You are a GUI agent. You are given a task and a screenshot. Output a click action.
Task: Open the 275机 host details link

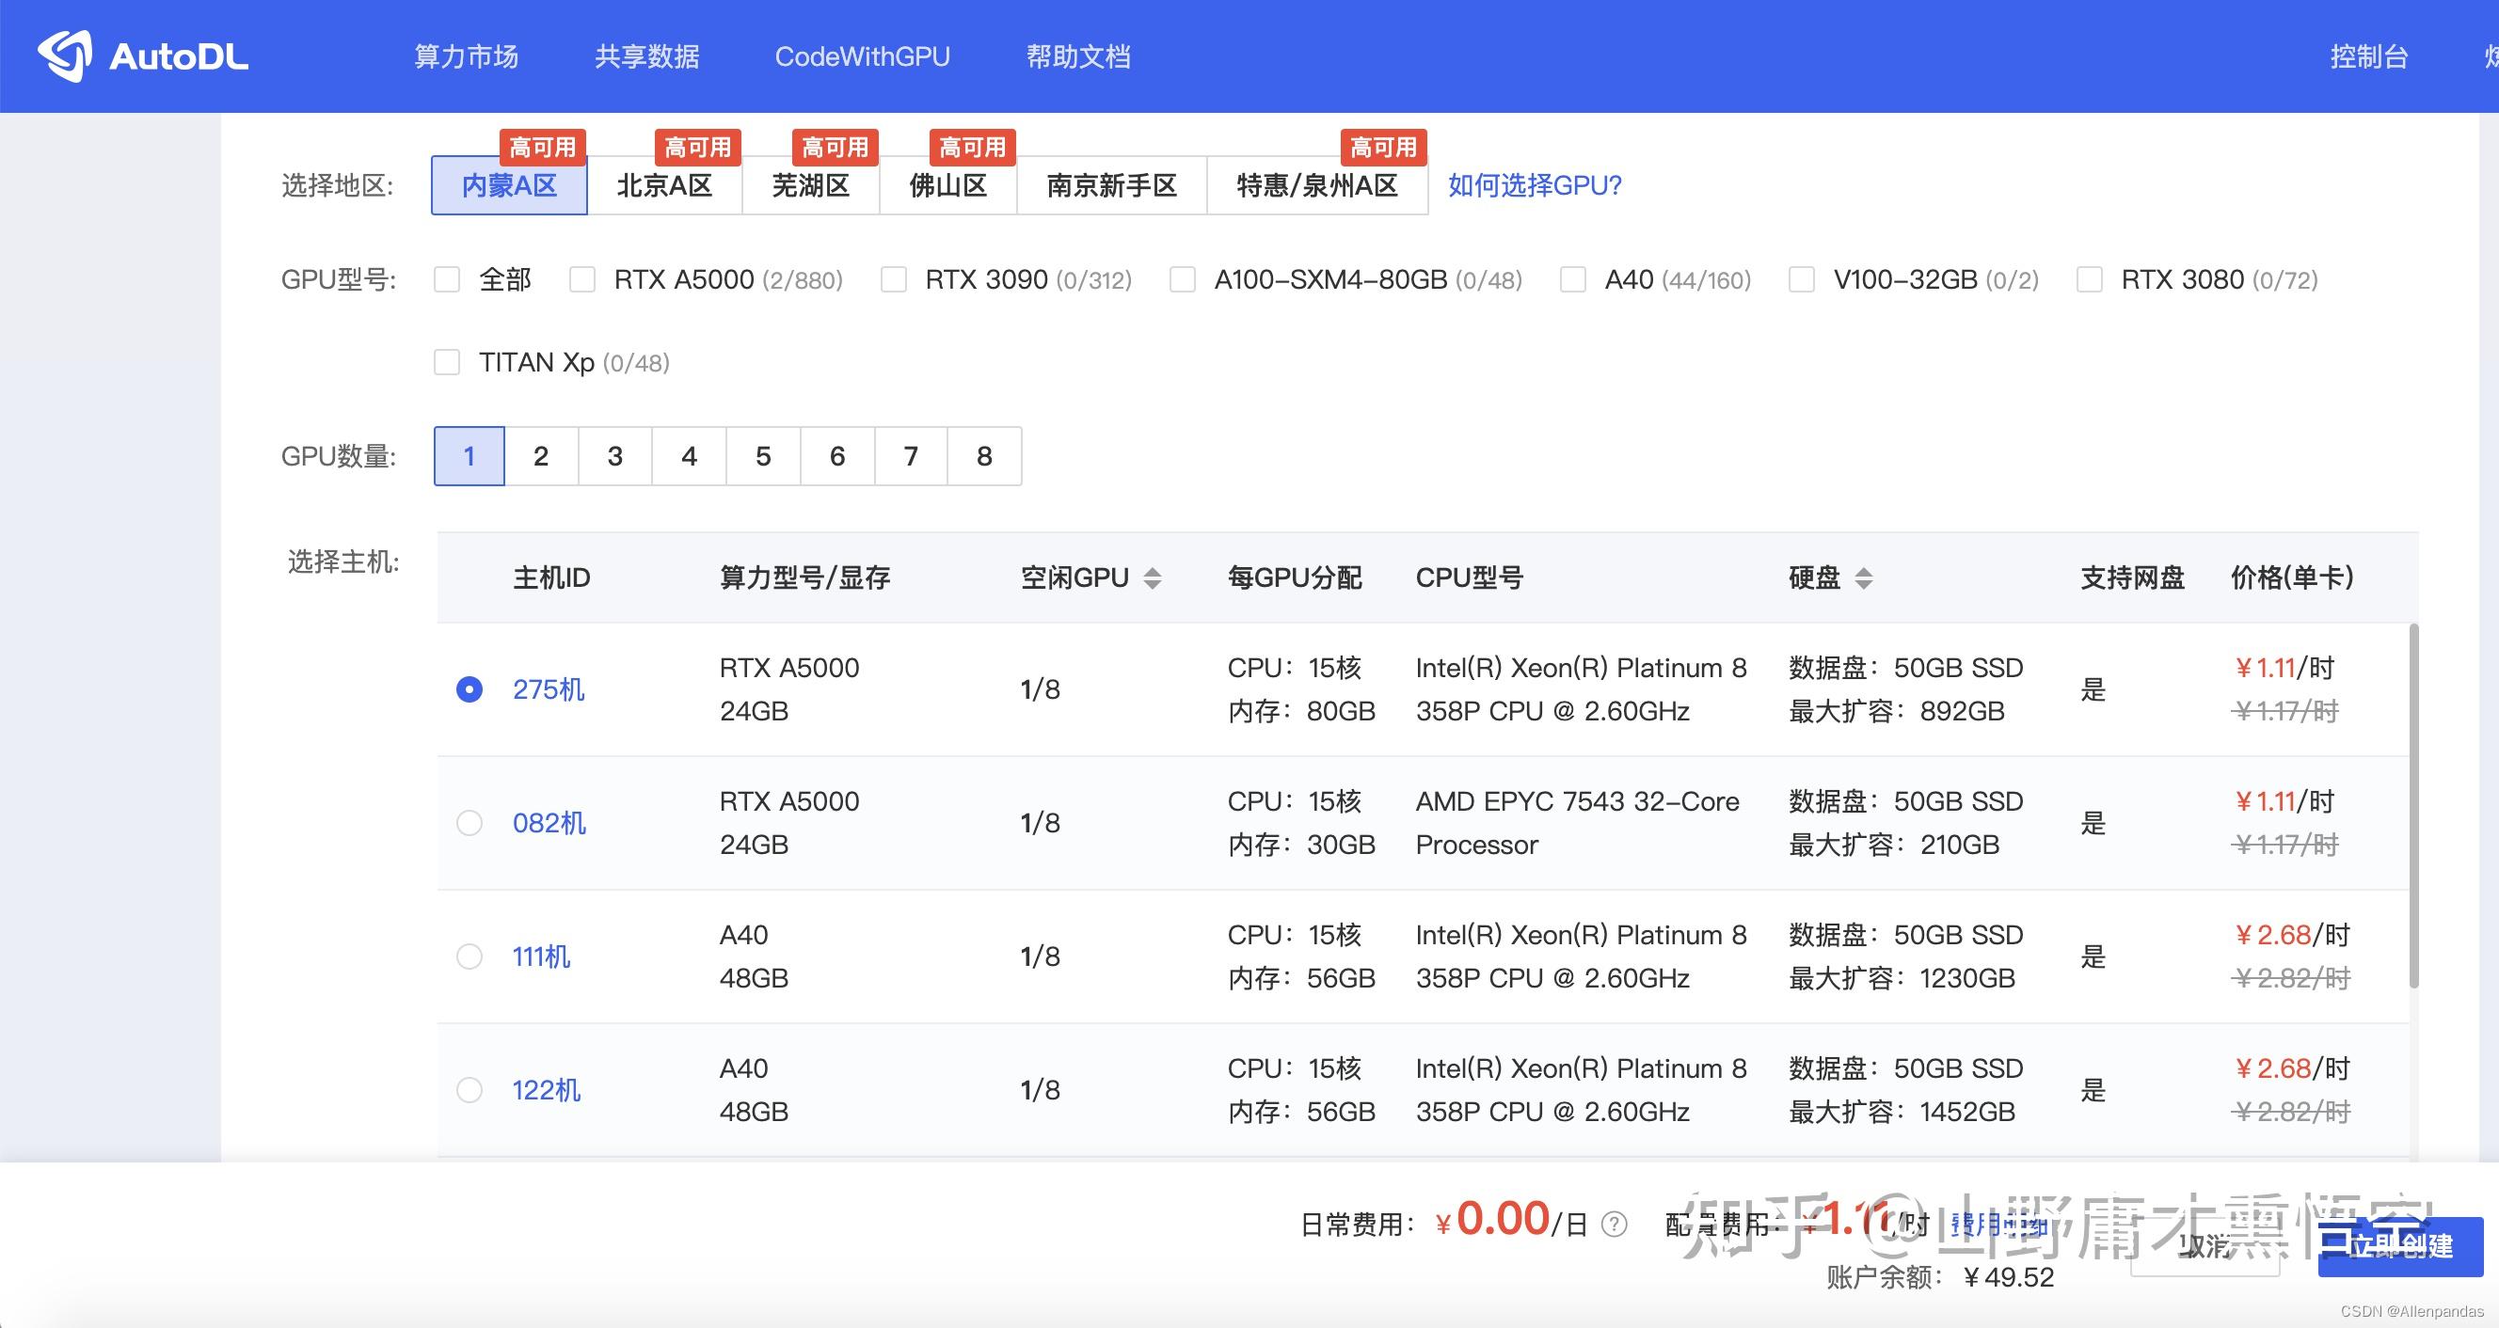click(549, 688)
